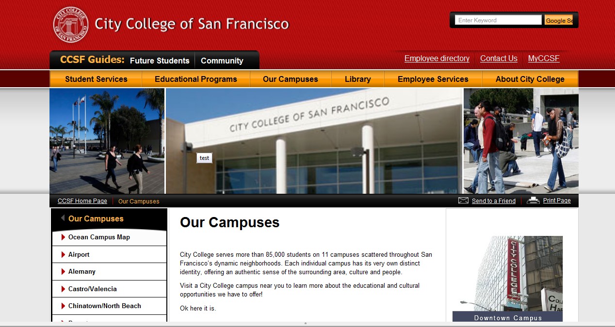Go to the MyCCSF link

tap(544, 58)
